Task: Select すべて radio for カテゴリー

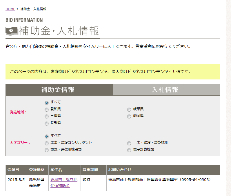Action: pyautogui.click(x=46, y=136)
